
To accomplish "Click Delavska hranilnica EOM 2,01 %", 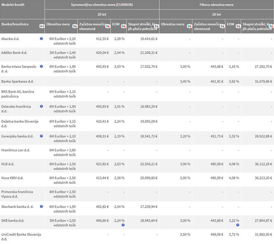I will pos(120,106).
